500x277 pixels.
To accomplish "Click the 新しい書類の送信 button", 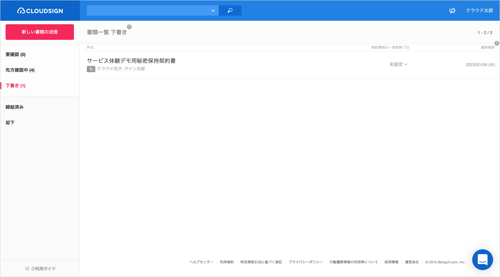I will (40, 32).
